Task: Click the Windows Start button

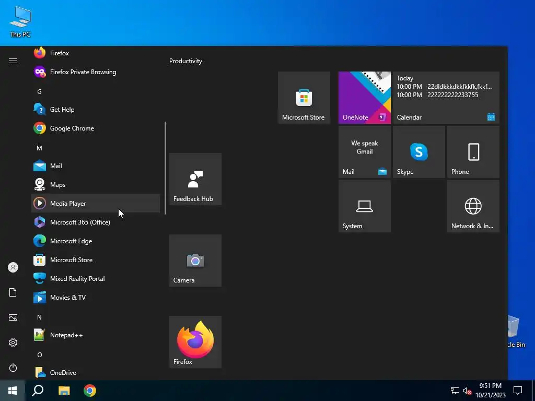Action: 13,391
